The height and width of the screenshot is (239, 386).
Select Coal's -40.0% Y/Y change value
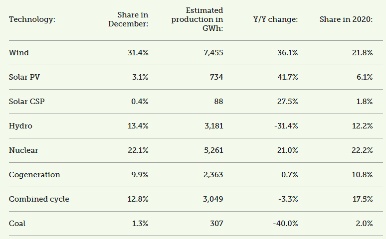pos(285,224)
